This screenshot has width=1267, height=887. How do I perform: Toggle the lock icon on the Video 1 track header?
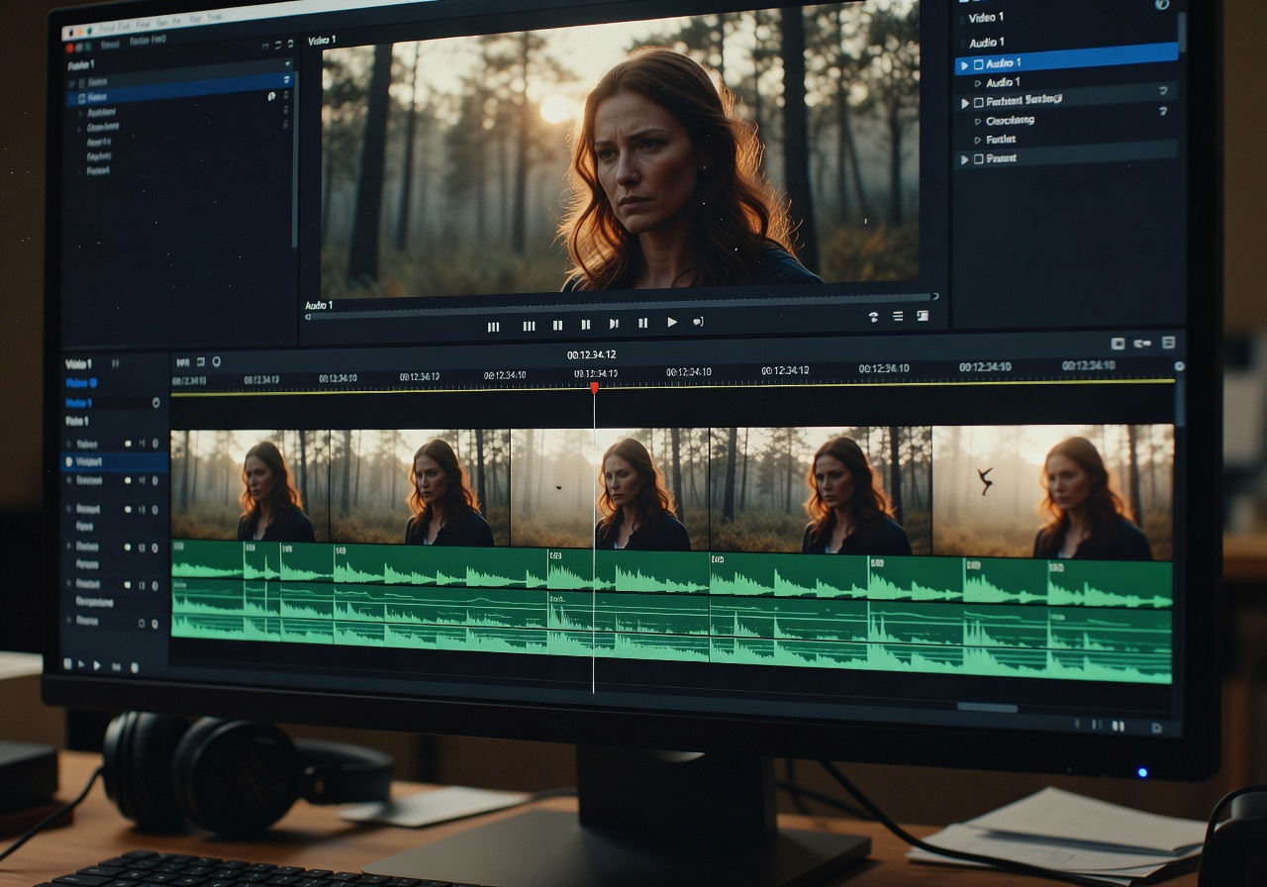(156, 403)
